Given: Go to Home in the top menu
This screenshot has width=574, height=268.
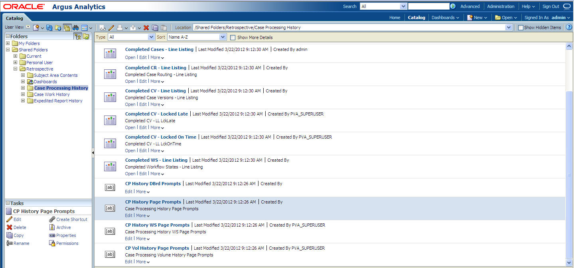Looking at the screenshot, I should click(x=395, y=18).
